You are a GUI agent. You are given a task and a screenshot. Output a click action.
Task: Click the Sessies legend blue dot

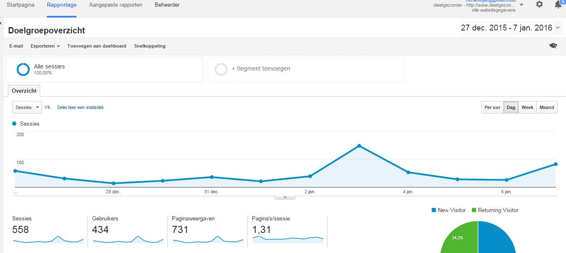14,124
